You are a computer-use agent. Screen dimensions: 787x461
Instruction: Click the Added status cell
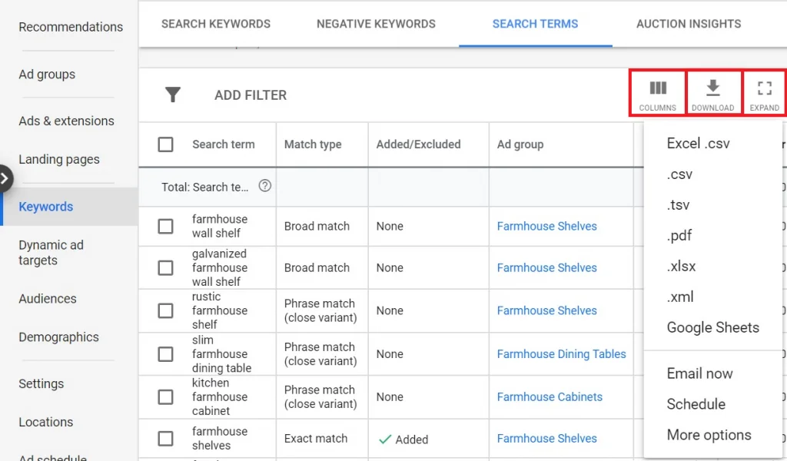click(403, 439)
